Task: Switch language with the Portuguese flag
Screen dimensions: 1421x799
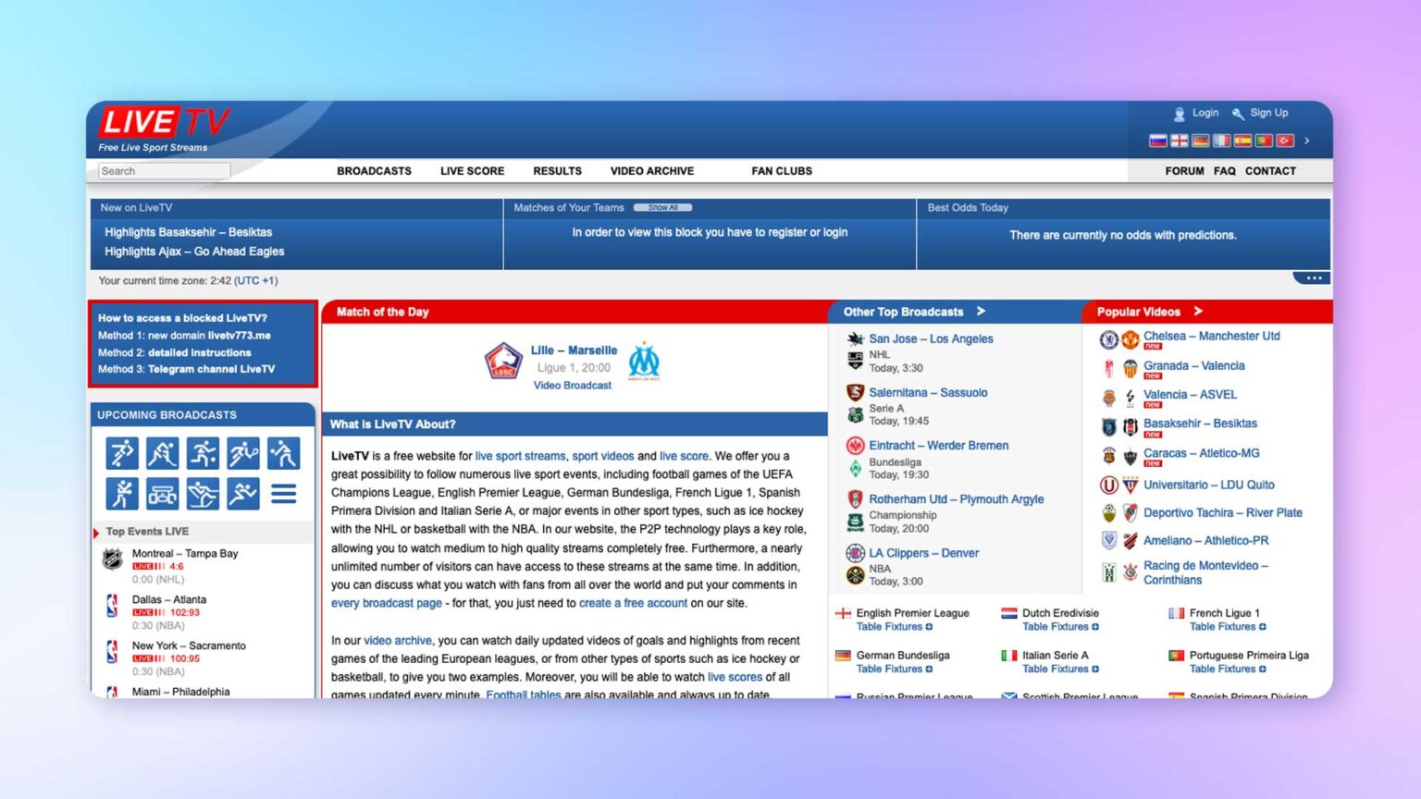Action: point(1264,141)
